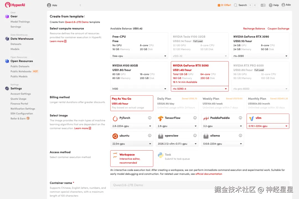Click Learn more under compute resource

[x=58, y=41]
